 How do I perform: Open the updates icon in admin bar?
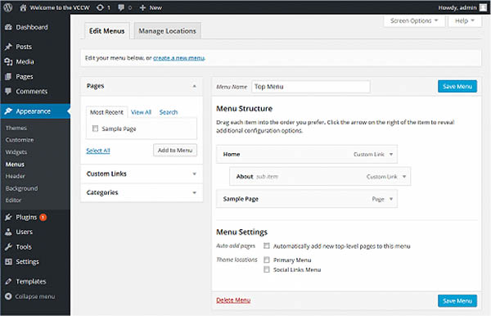coord(100,7)
